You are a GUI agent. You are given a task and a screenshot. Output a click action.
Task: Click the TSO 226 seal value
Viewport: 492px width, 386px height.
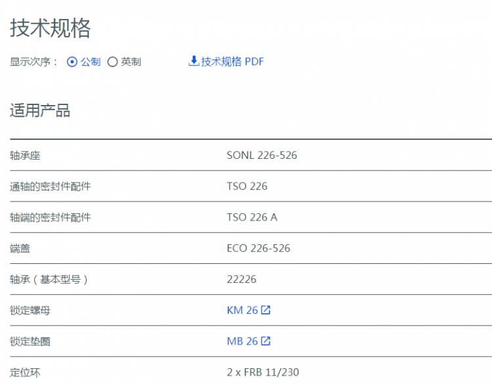coord(247,186)
